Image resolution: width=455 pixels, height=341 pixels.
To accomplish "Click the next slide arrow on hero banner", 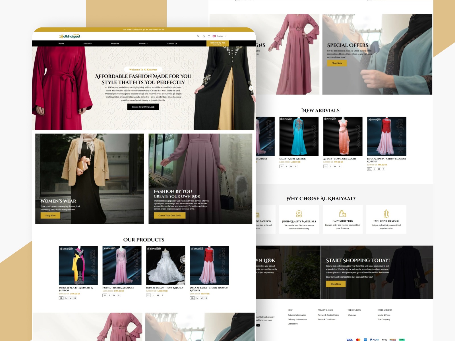I will tap(251, 88).
